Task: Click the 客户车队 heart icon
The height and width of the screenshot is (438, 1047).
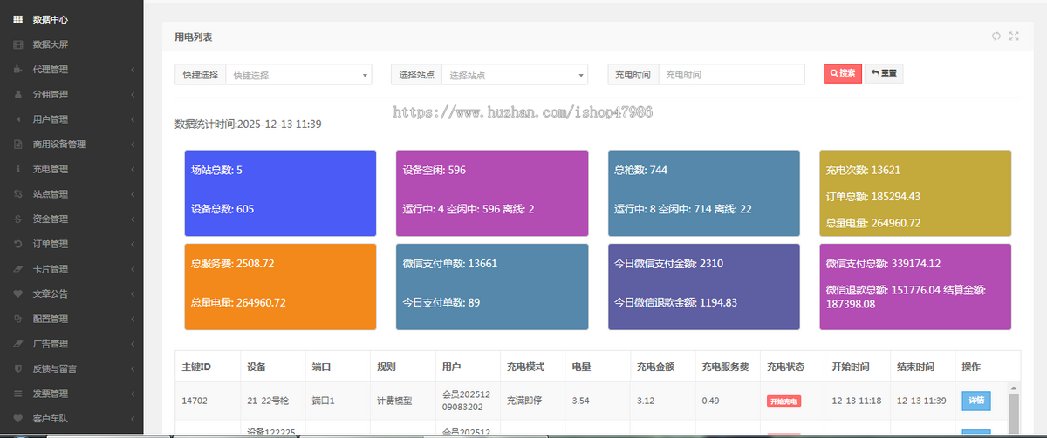Action: [x=18, y=418]
